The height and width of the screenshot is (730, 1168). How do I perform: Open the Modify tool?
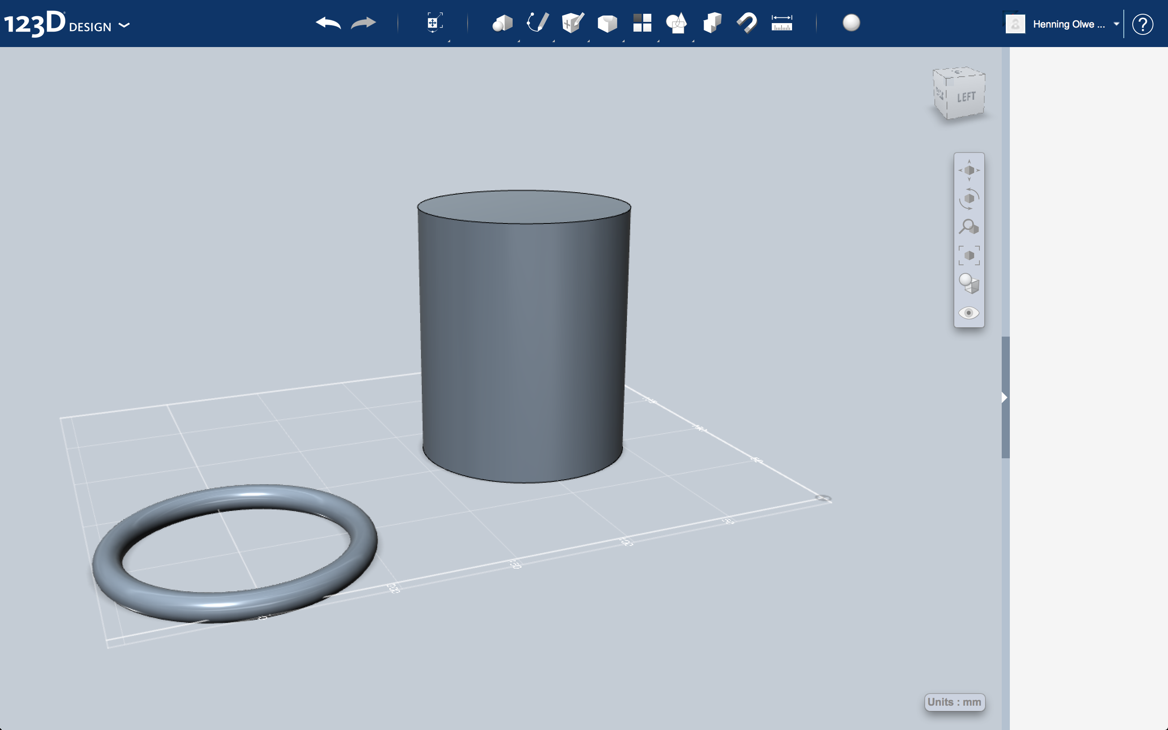click(607, 23)
